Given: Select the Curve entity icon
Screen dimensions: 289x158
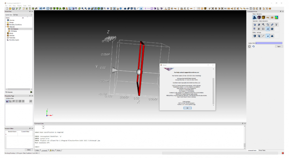Looking at the screenshot, I should point(263,36).
